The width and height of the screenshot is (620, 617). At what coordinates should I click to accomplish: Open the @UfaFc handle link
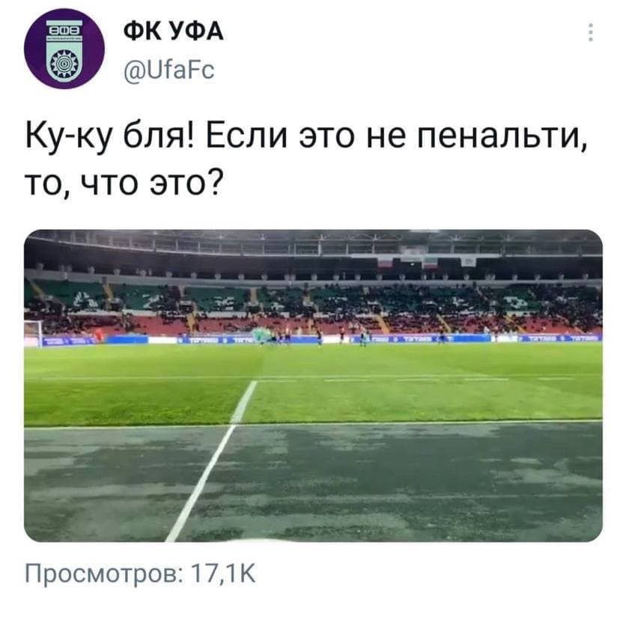coord(168,70)
